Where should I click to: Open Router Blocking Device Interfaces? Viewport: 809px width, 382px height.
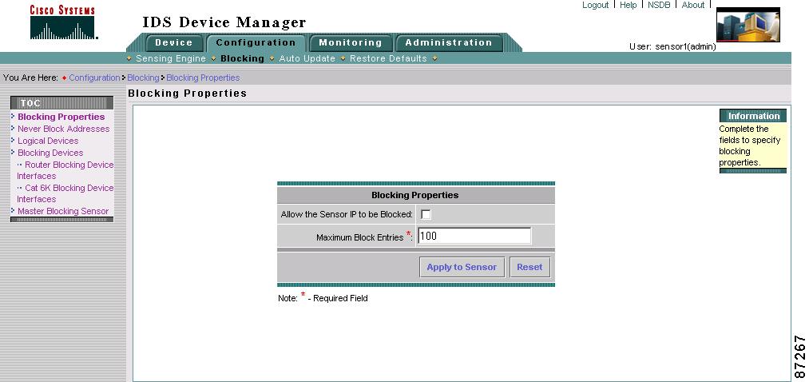[65, 170]
